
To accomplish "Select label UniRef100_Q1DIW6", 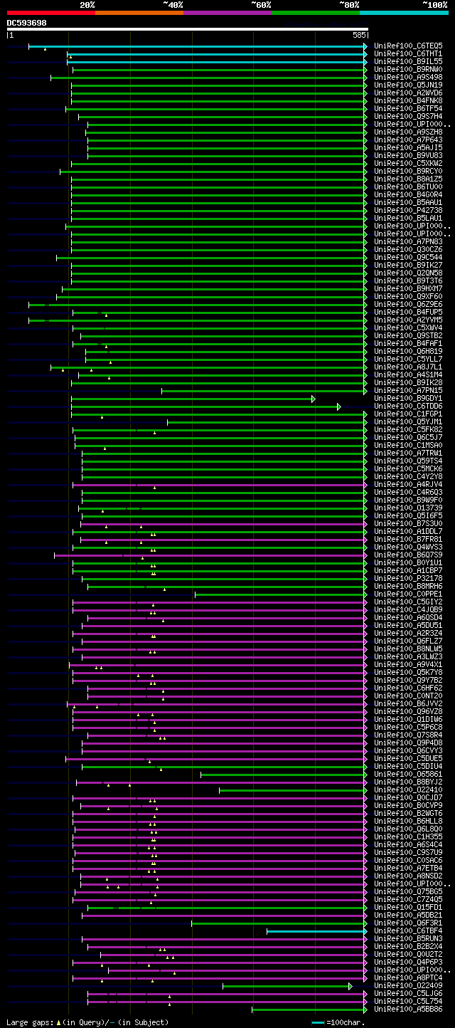I will pos(408,719).
